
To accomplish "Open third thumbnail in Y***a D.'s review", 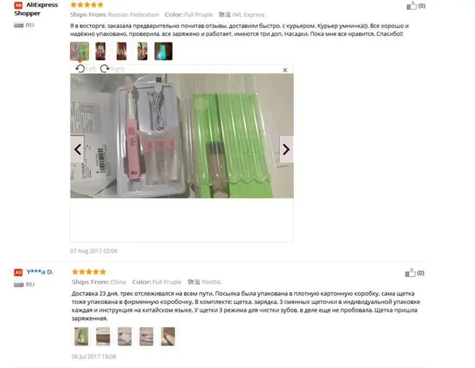I will pyautogui.click(x=125, y=336).
